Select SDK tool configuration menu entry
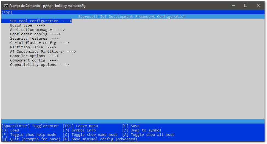This screenshot has width=267, height=144. point(36,21)
